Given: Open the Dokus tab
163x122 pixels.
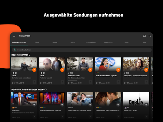Looking at the screenshot, I should tap(73, 42).
